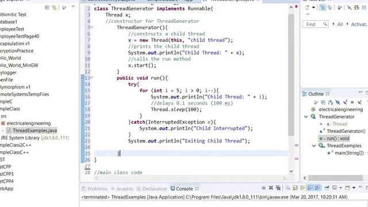This screenshot has height=207, width=368.
Task: Switch to the Javadoc tab
Action: point(122,189)
